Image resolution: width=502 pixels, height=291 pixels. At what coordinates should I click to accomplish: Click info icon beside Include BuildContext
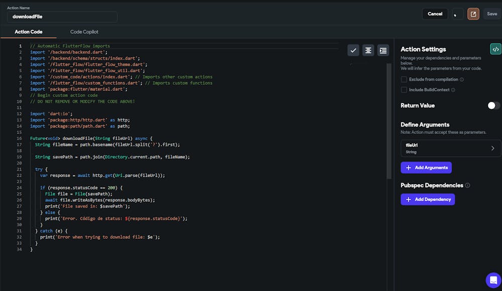[x=453, y=90]
